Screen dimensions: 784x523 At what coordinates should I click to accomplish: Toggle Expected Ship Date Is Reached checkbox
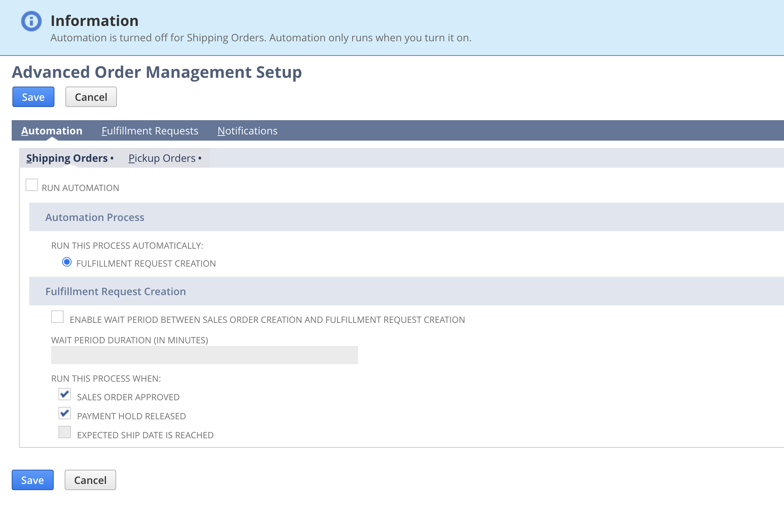point(65,432)
